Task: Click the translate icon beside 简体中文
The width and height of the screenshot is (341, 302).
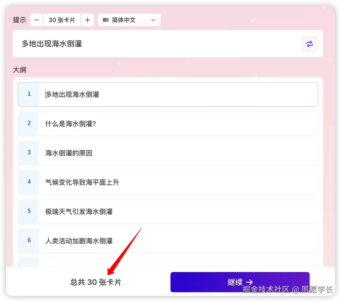Action: [106, 20]
